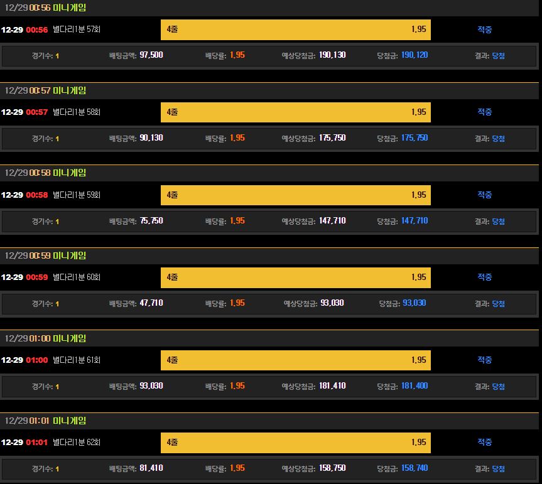Click the 배팅금액 75,750 value
Screen dimensions: 542x484
coord(151,221)
